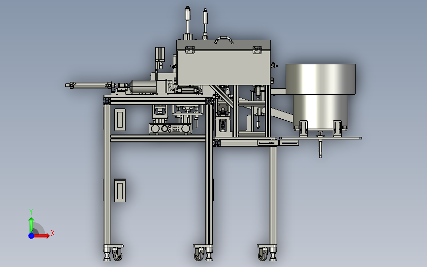Click the blue Z axis dot of the triad
Image resolution: width=427 pixels, height=267 pixels.
(x=32, y=236)
